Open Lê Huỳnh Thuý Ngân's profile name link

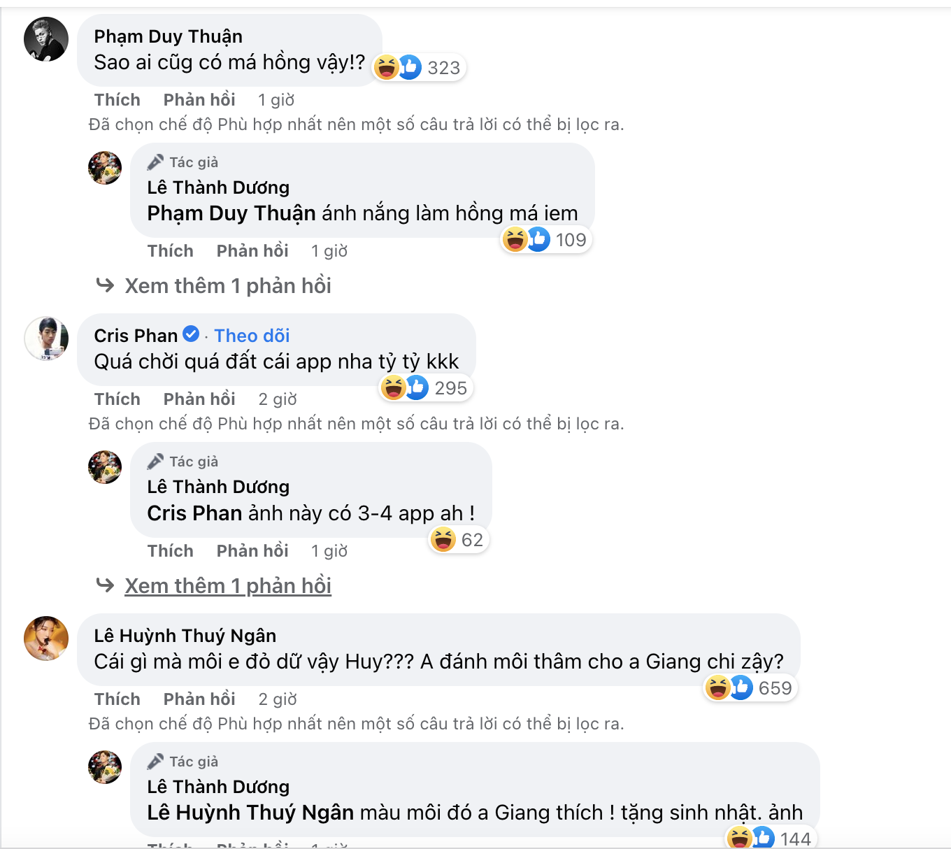point(185,636)
